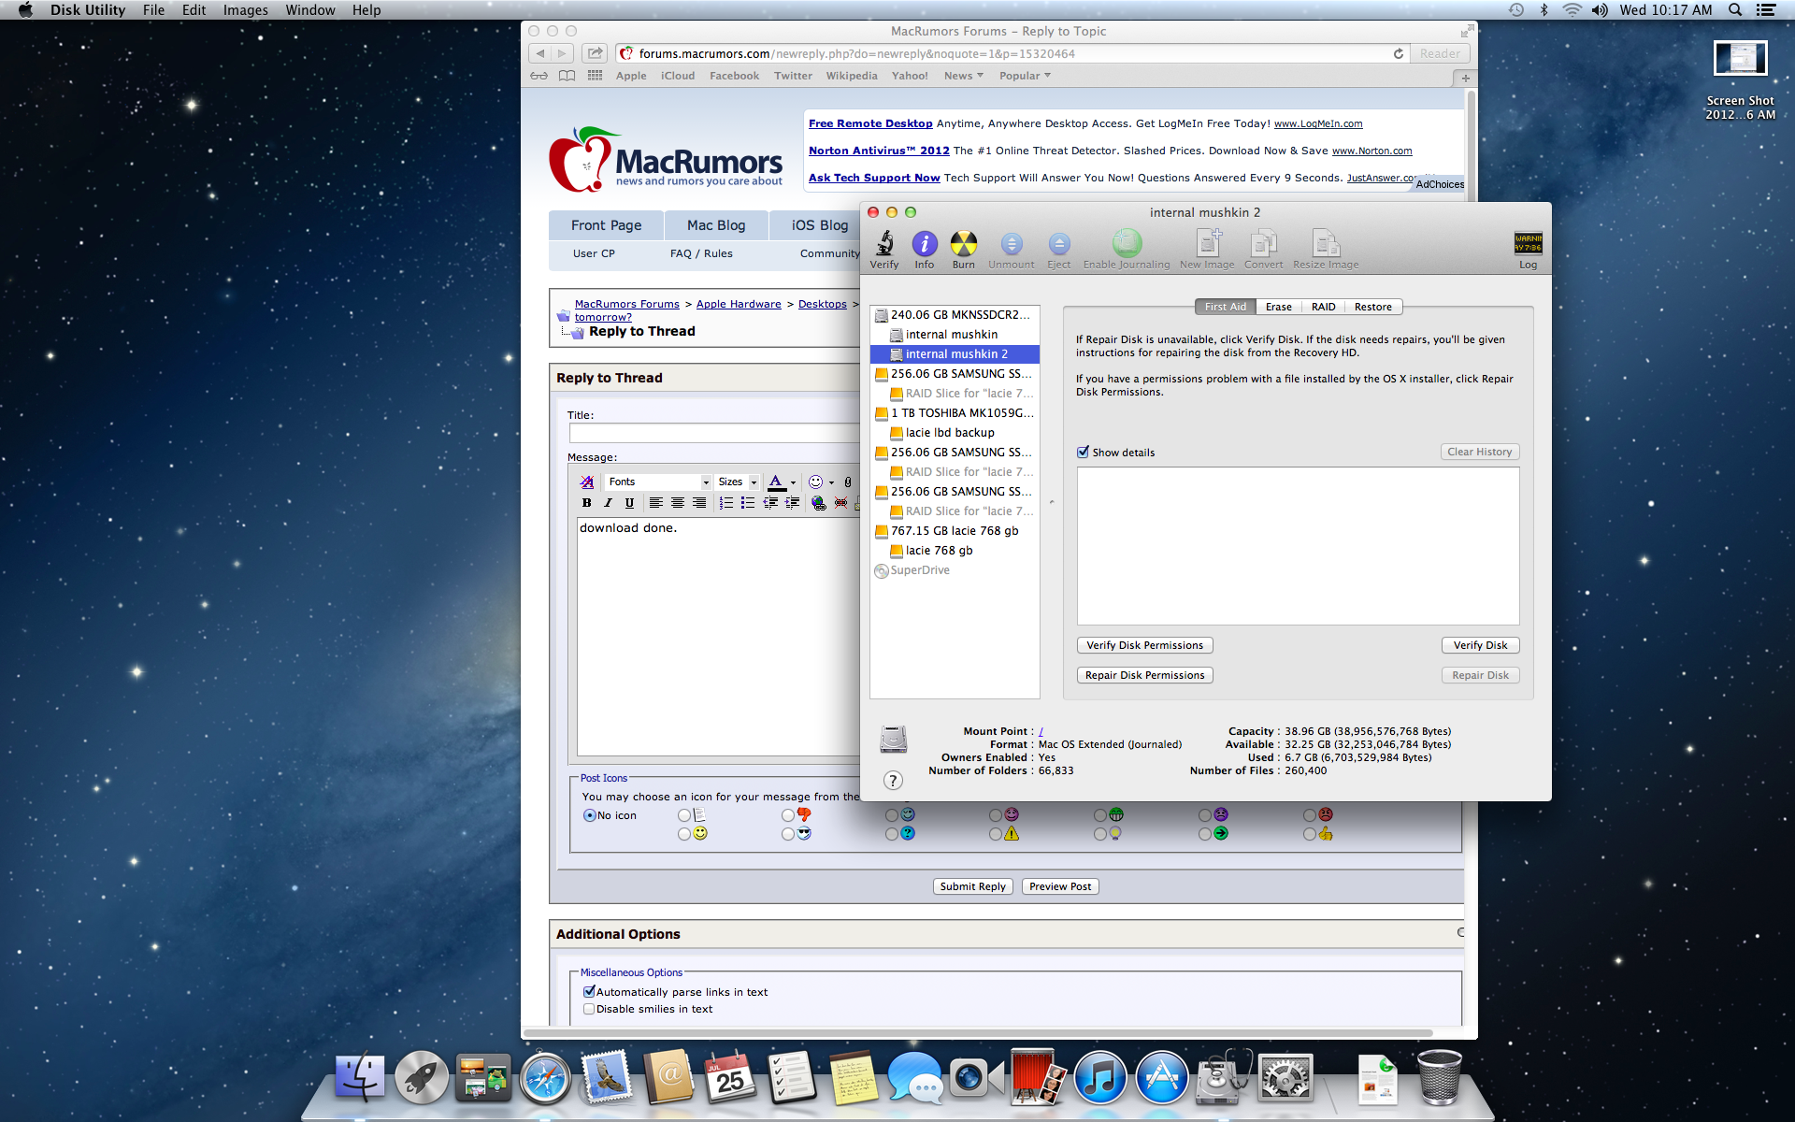Open Safari's Top Sites grid icon
The height and width of the screenshot is (1122, 1795).
click(595, 76)
